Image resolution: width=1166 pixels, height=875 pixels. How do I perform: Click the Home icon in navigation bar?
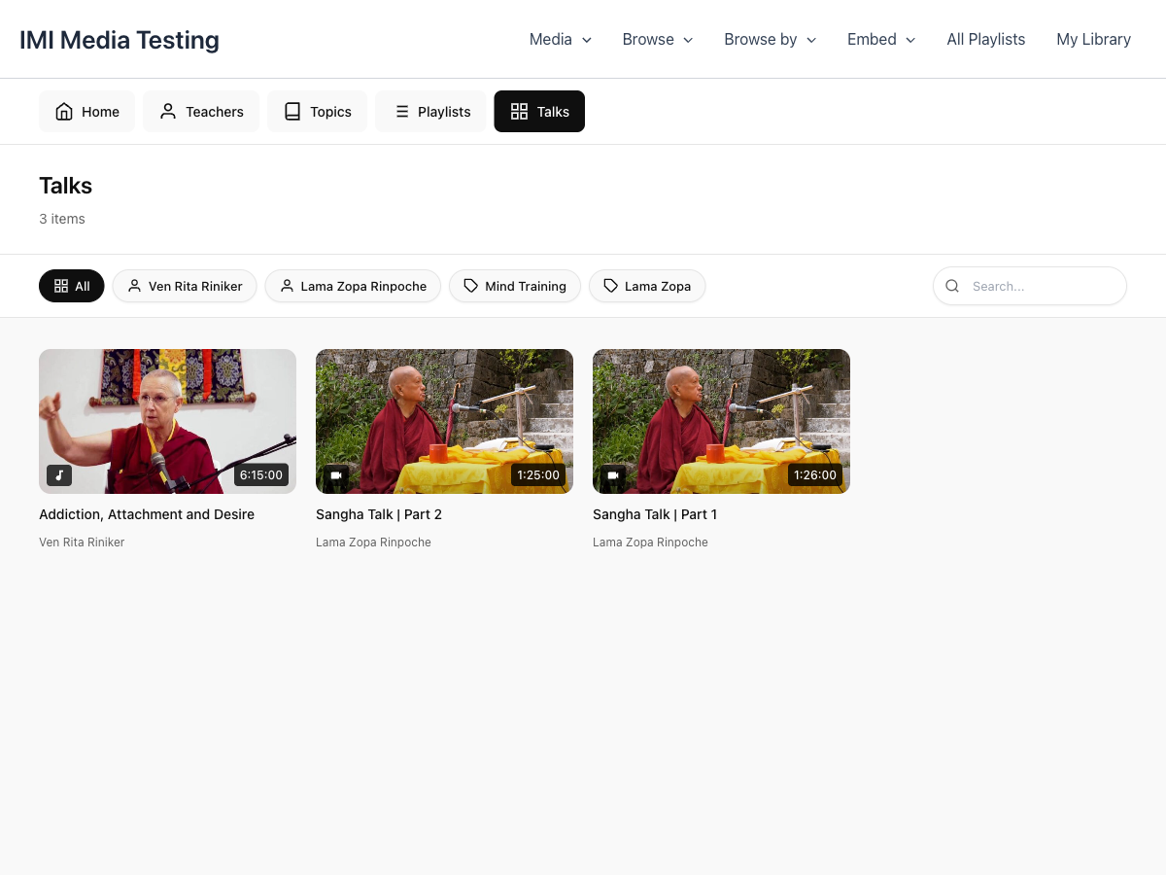click(63, 111)
